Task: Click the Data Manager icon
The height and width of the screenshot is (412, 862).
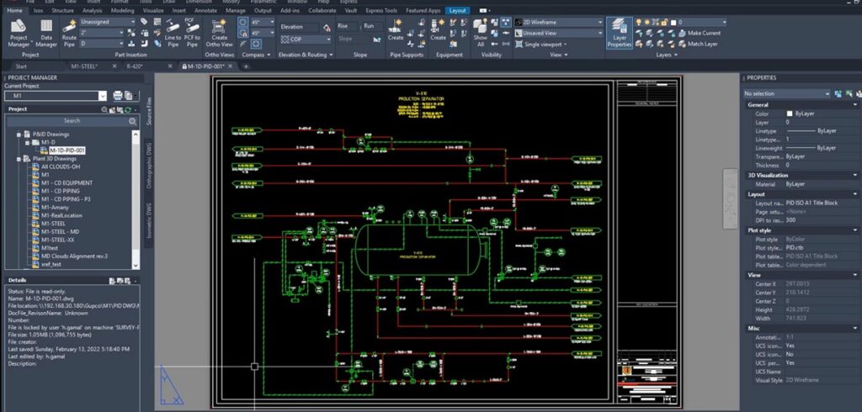Action: (45, 34)
